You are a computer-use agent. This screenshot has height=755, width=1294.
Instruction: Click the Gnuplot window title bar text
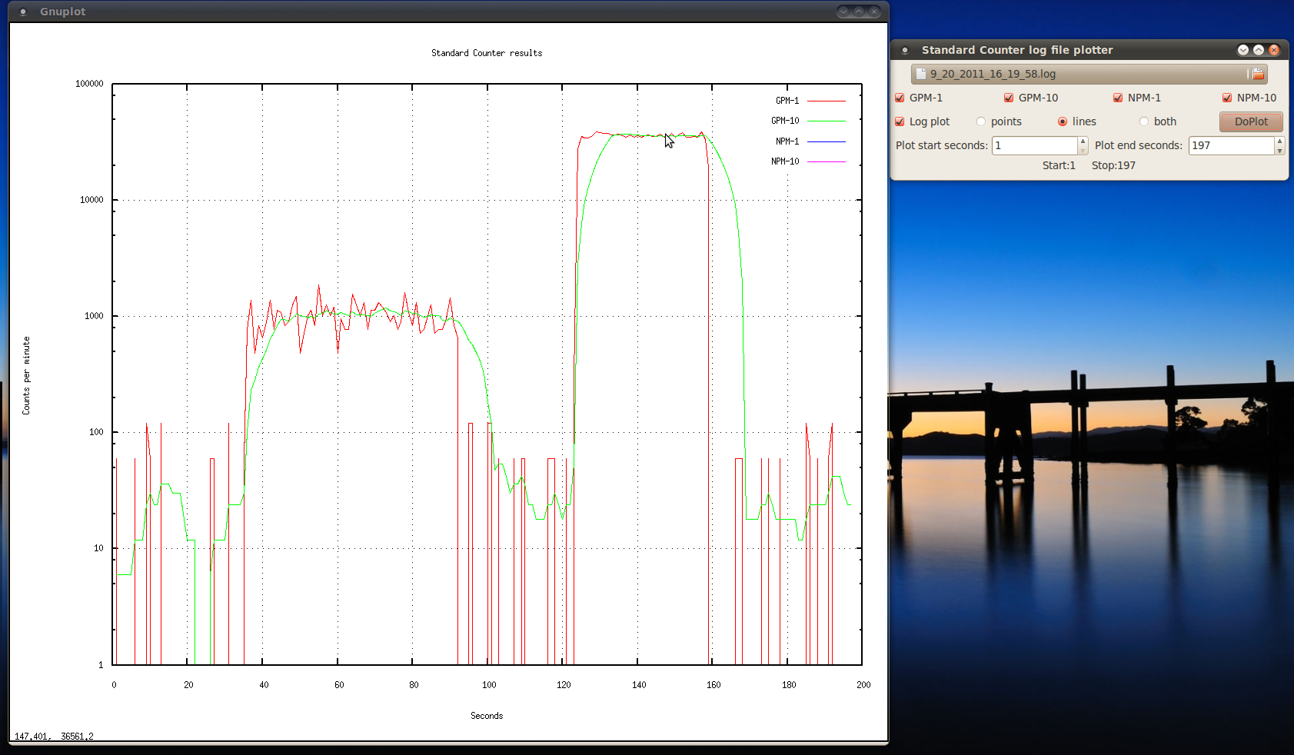[63, 12]
